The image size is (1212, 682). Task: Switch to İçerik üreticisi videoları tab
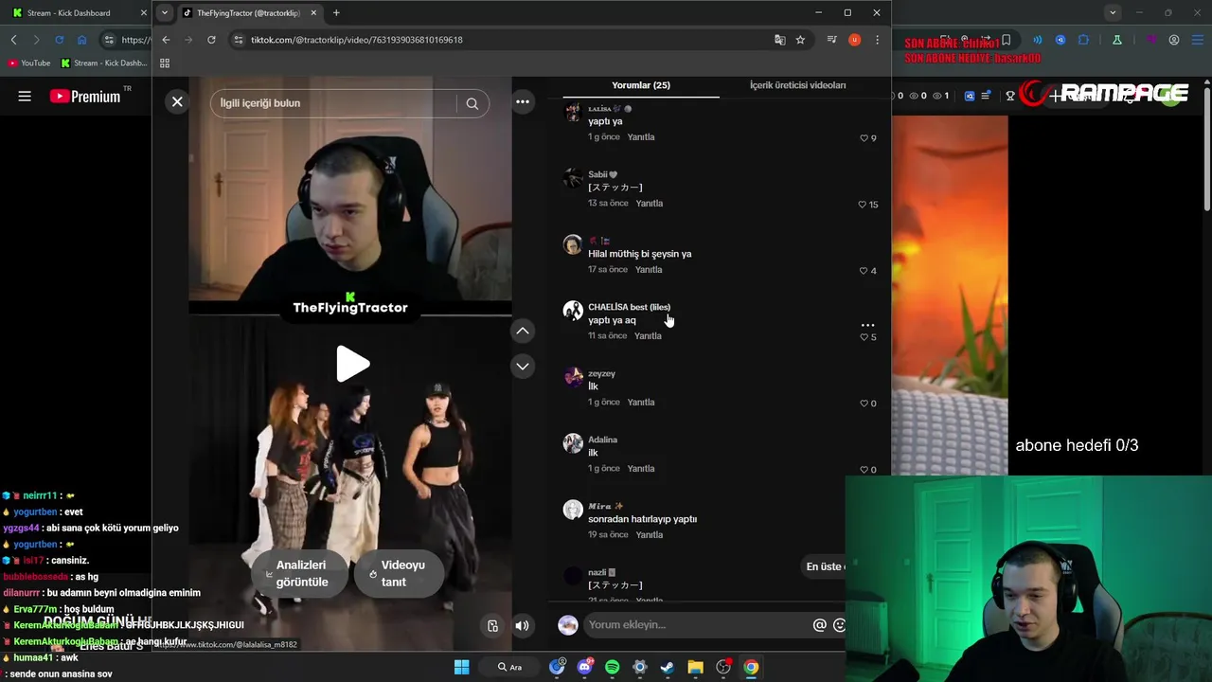[x=797, y=85]
